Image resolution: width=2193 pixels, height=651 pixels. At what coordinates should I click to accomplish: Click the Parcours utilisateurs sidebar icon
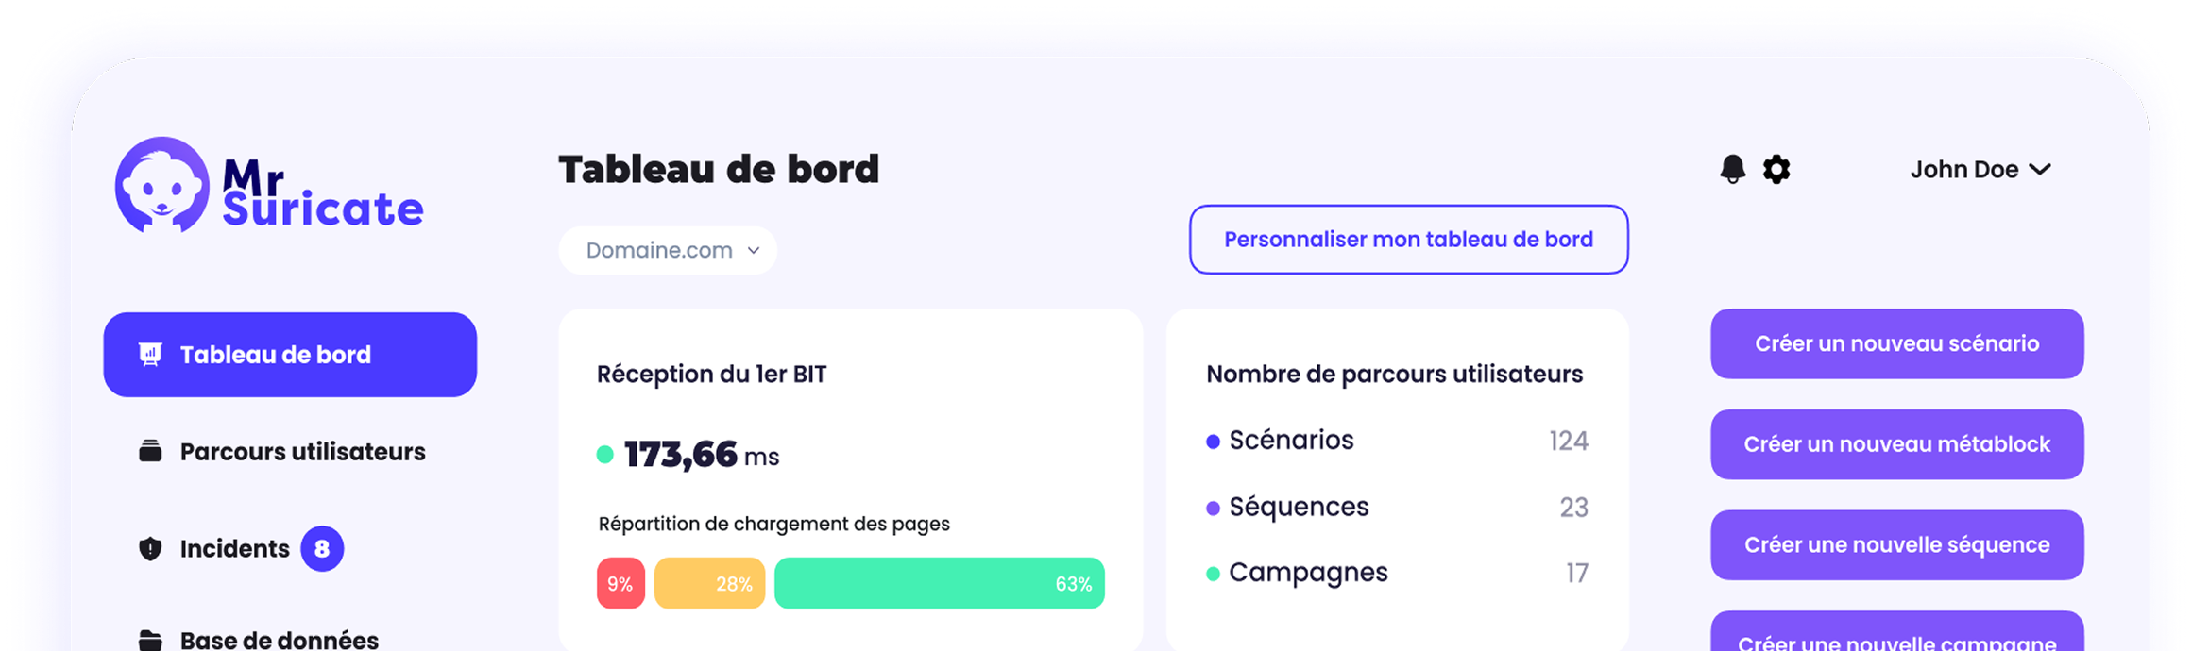click(150, 452)
